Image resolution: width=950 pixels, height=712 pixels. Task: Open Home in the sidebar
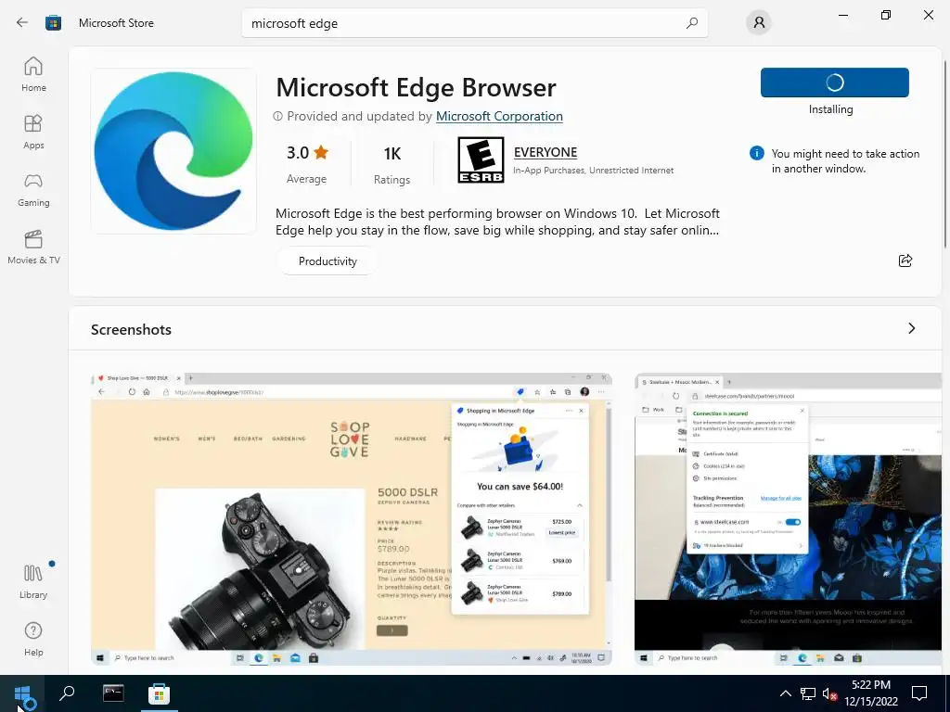(33, 74)
